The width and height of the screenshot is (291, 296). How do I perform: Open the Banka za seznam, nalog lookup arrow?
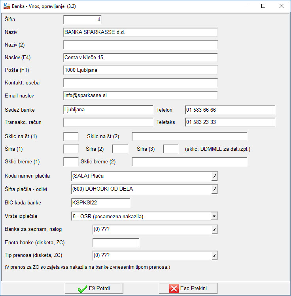(x=214, y=230)
